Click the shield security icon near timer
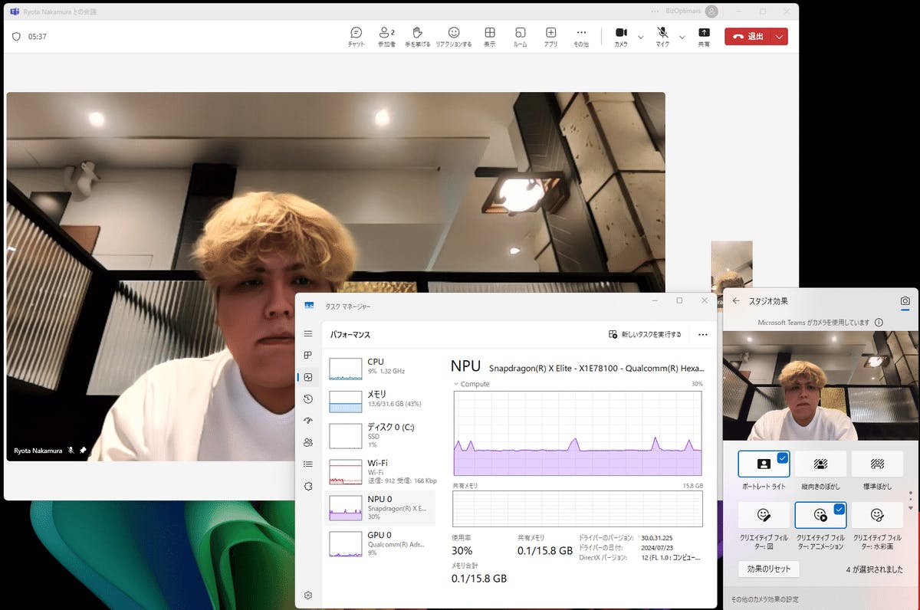 coord(17,36)
